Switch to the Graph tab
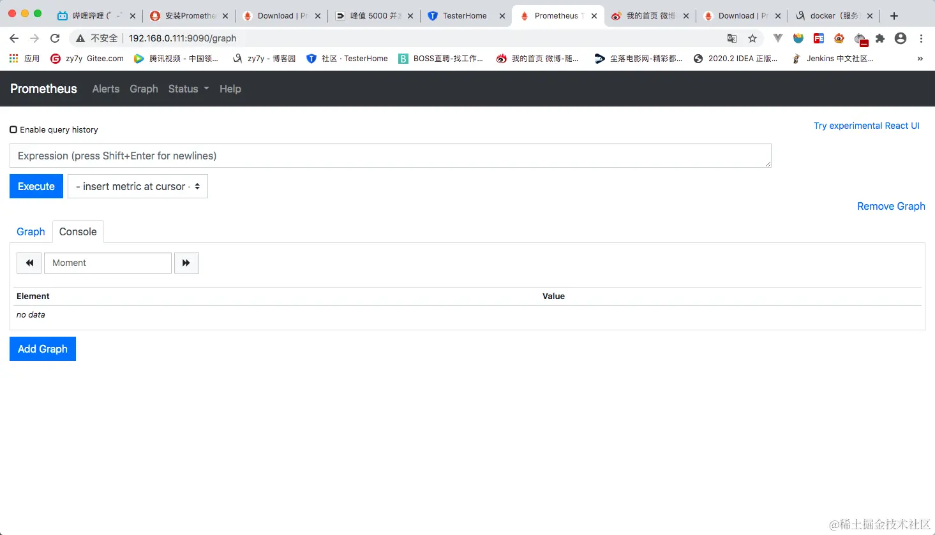Screen dimensions: 935x535 click(x=31, y=231)
